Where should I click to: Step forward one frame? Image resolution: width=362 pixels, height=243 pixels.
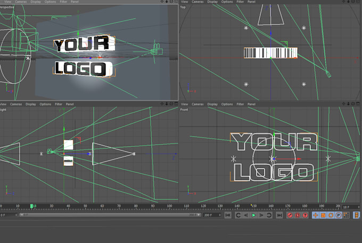click(x=261, y=215)
